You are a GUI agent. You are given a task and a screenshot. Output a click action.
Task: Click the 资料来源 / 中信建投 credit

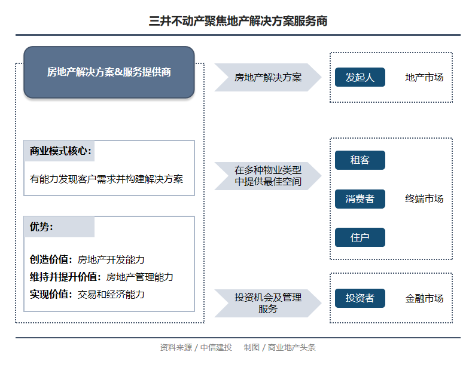coord(196,347)
